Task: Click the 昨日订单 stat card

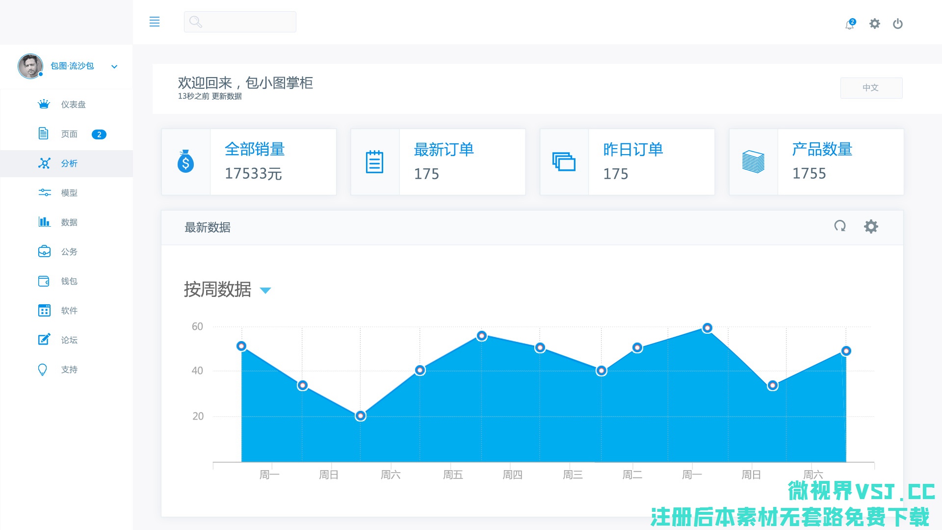Action: pyautogui.click(x=627, y=162)
